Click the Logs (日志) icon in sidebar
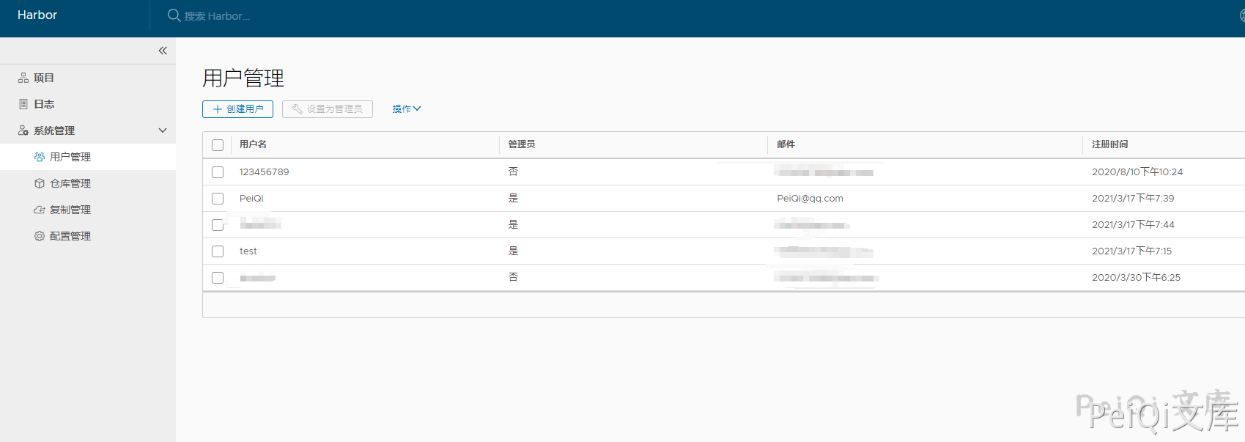The height and width of the screenshot is (442, 1245). coord(23,104)
